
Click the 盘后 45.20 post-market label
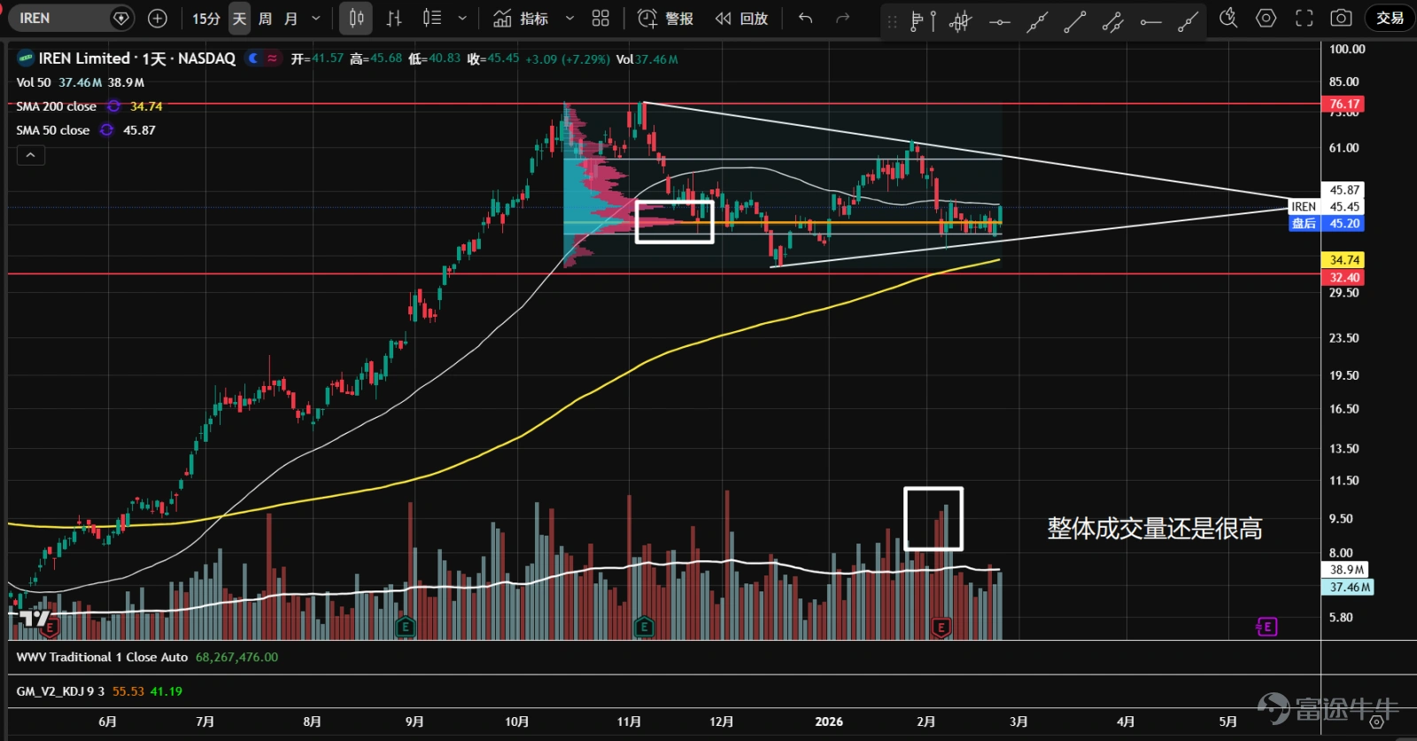coord(1326,223)
